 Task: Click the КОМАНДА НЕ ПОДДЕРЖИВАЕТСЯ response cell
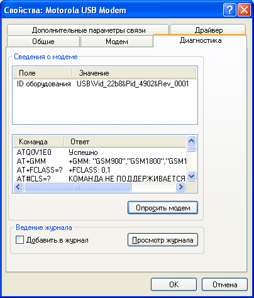click(x=127, y=179)
